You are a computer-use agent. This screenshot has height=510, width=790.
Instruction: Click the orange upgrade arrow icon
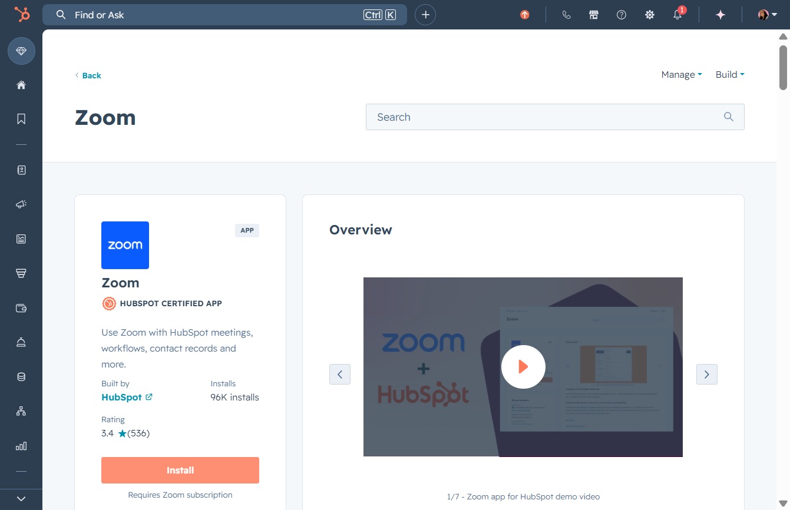pyautogui.click(x=525, y=15)
